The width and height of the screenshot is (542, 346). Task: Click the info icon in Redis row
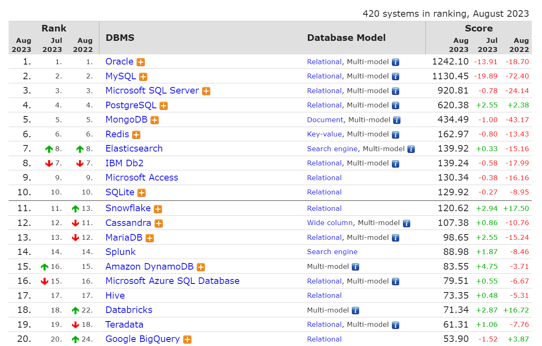396,135
